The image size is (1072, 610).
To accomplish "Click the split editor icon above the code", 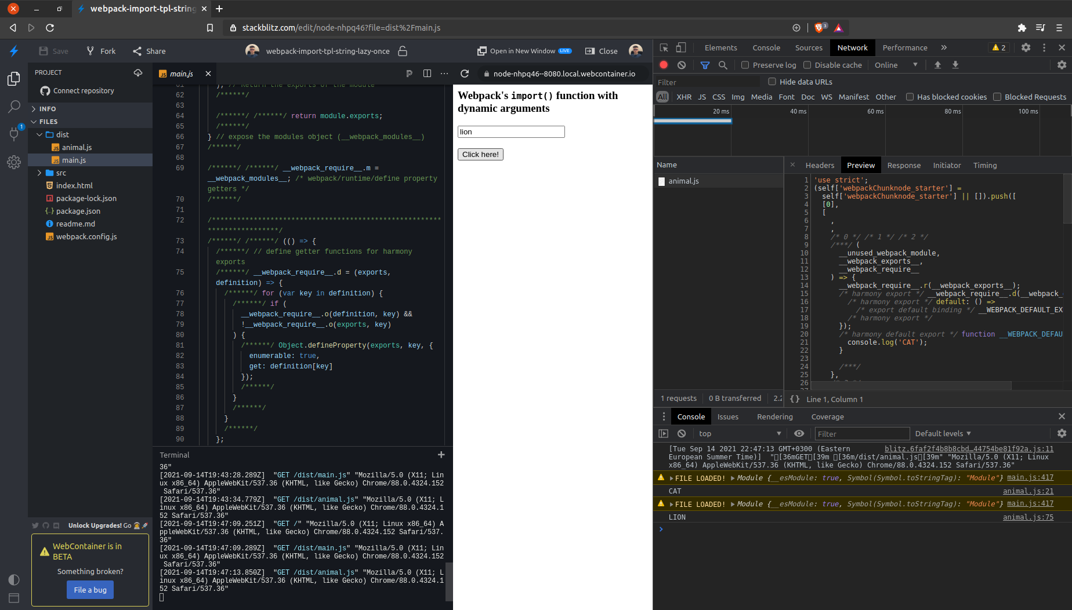I will (x=428, y=74).
